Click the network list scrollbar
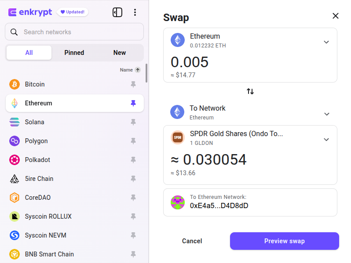 click(146, 73)
